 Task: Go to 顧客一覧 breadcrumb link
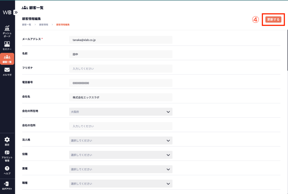tap(26, 25)
